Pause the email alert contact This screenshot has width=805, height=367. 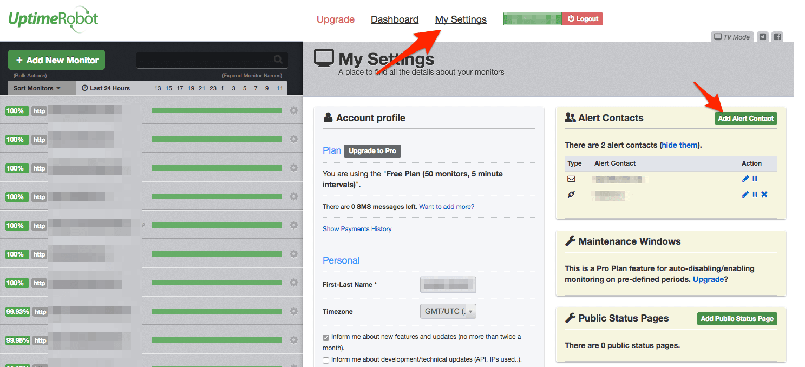755,179
